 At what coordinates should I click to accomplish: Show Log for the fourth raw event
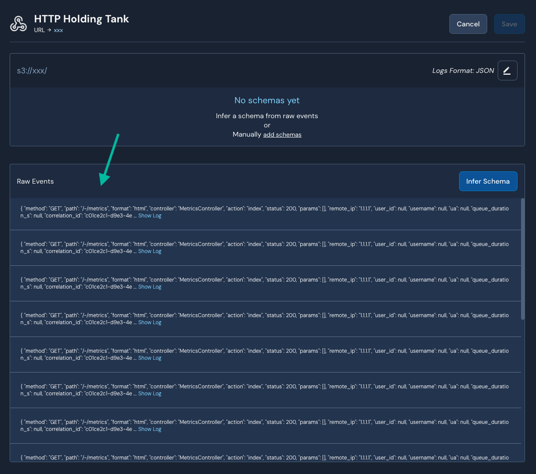pos(149,322)
